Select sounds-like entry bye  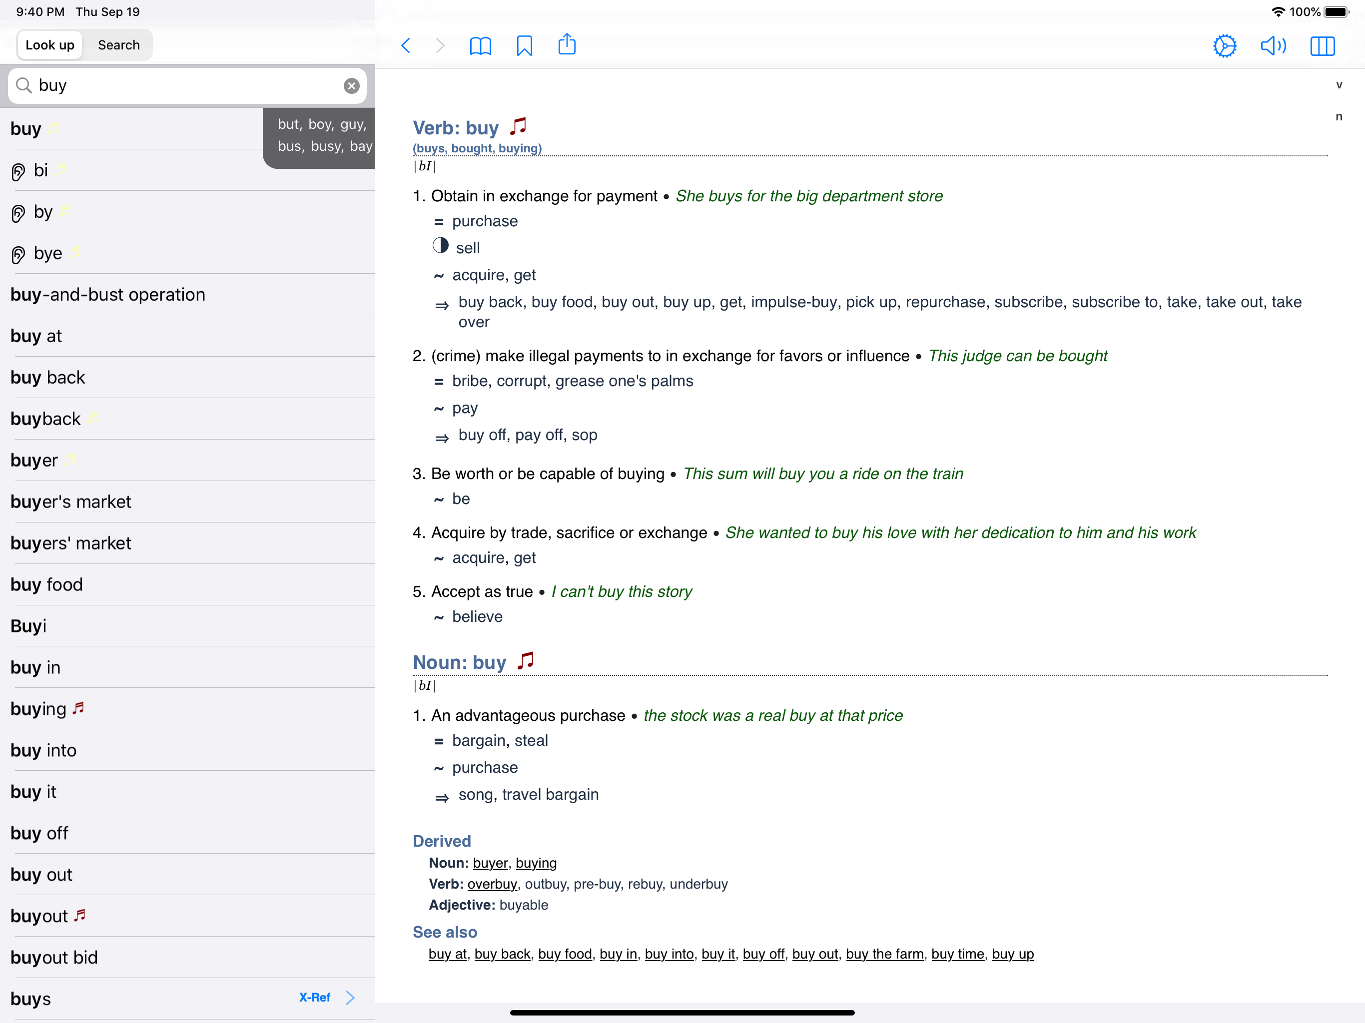tap(48, 254)
